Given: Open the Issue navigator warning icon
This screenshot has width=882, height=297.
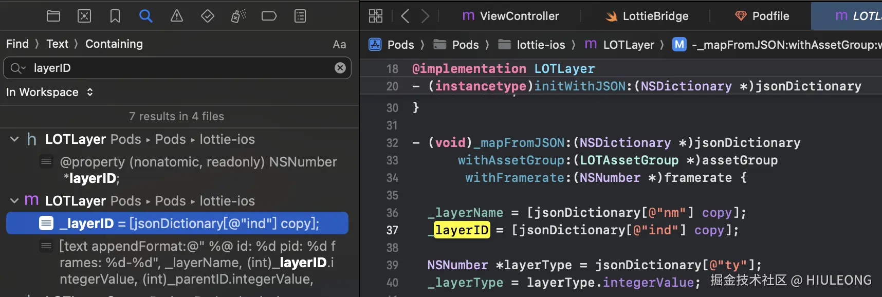Looking at the screenshot, I should [x=177, y=16].
